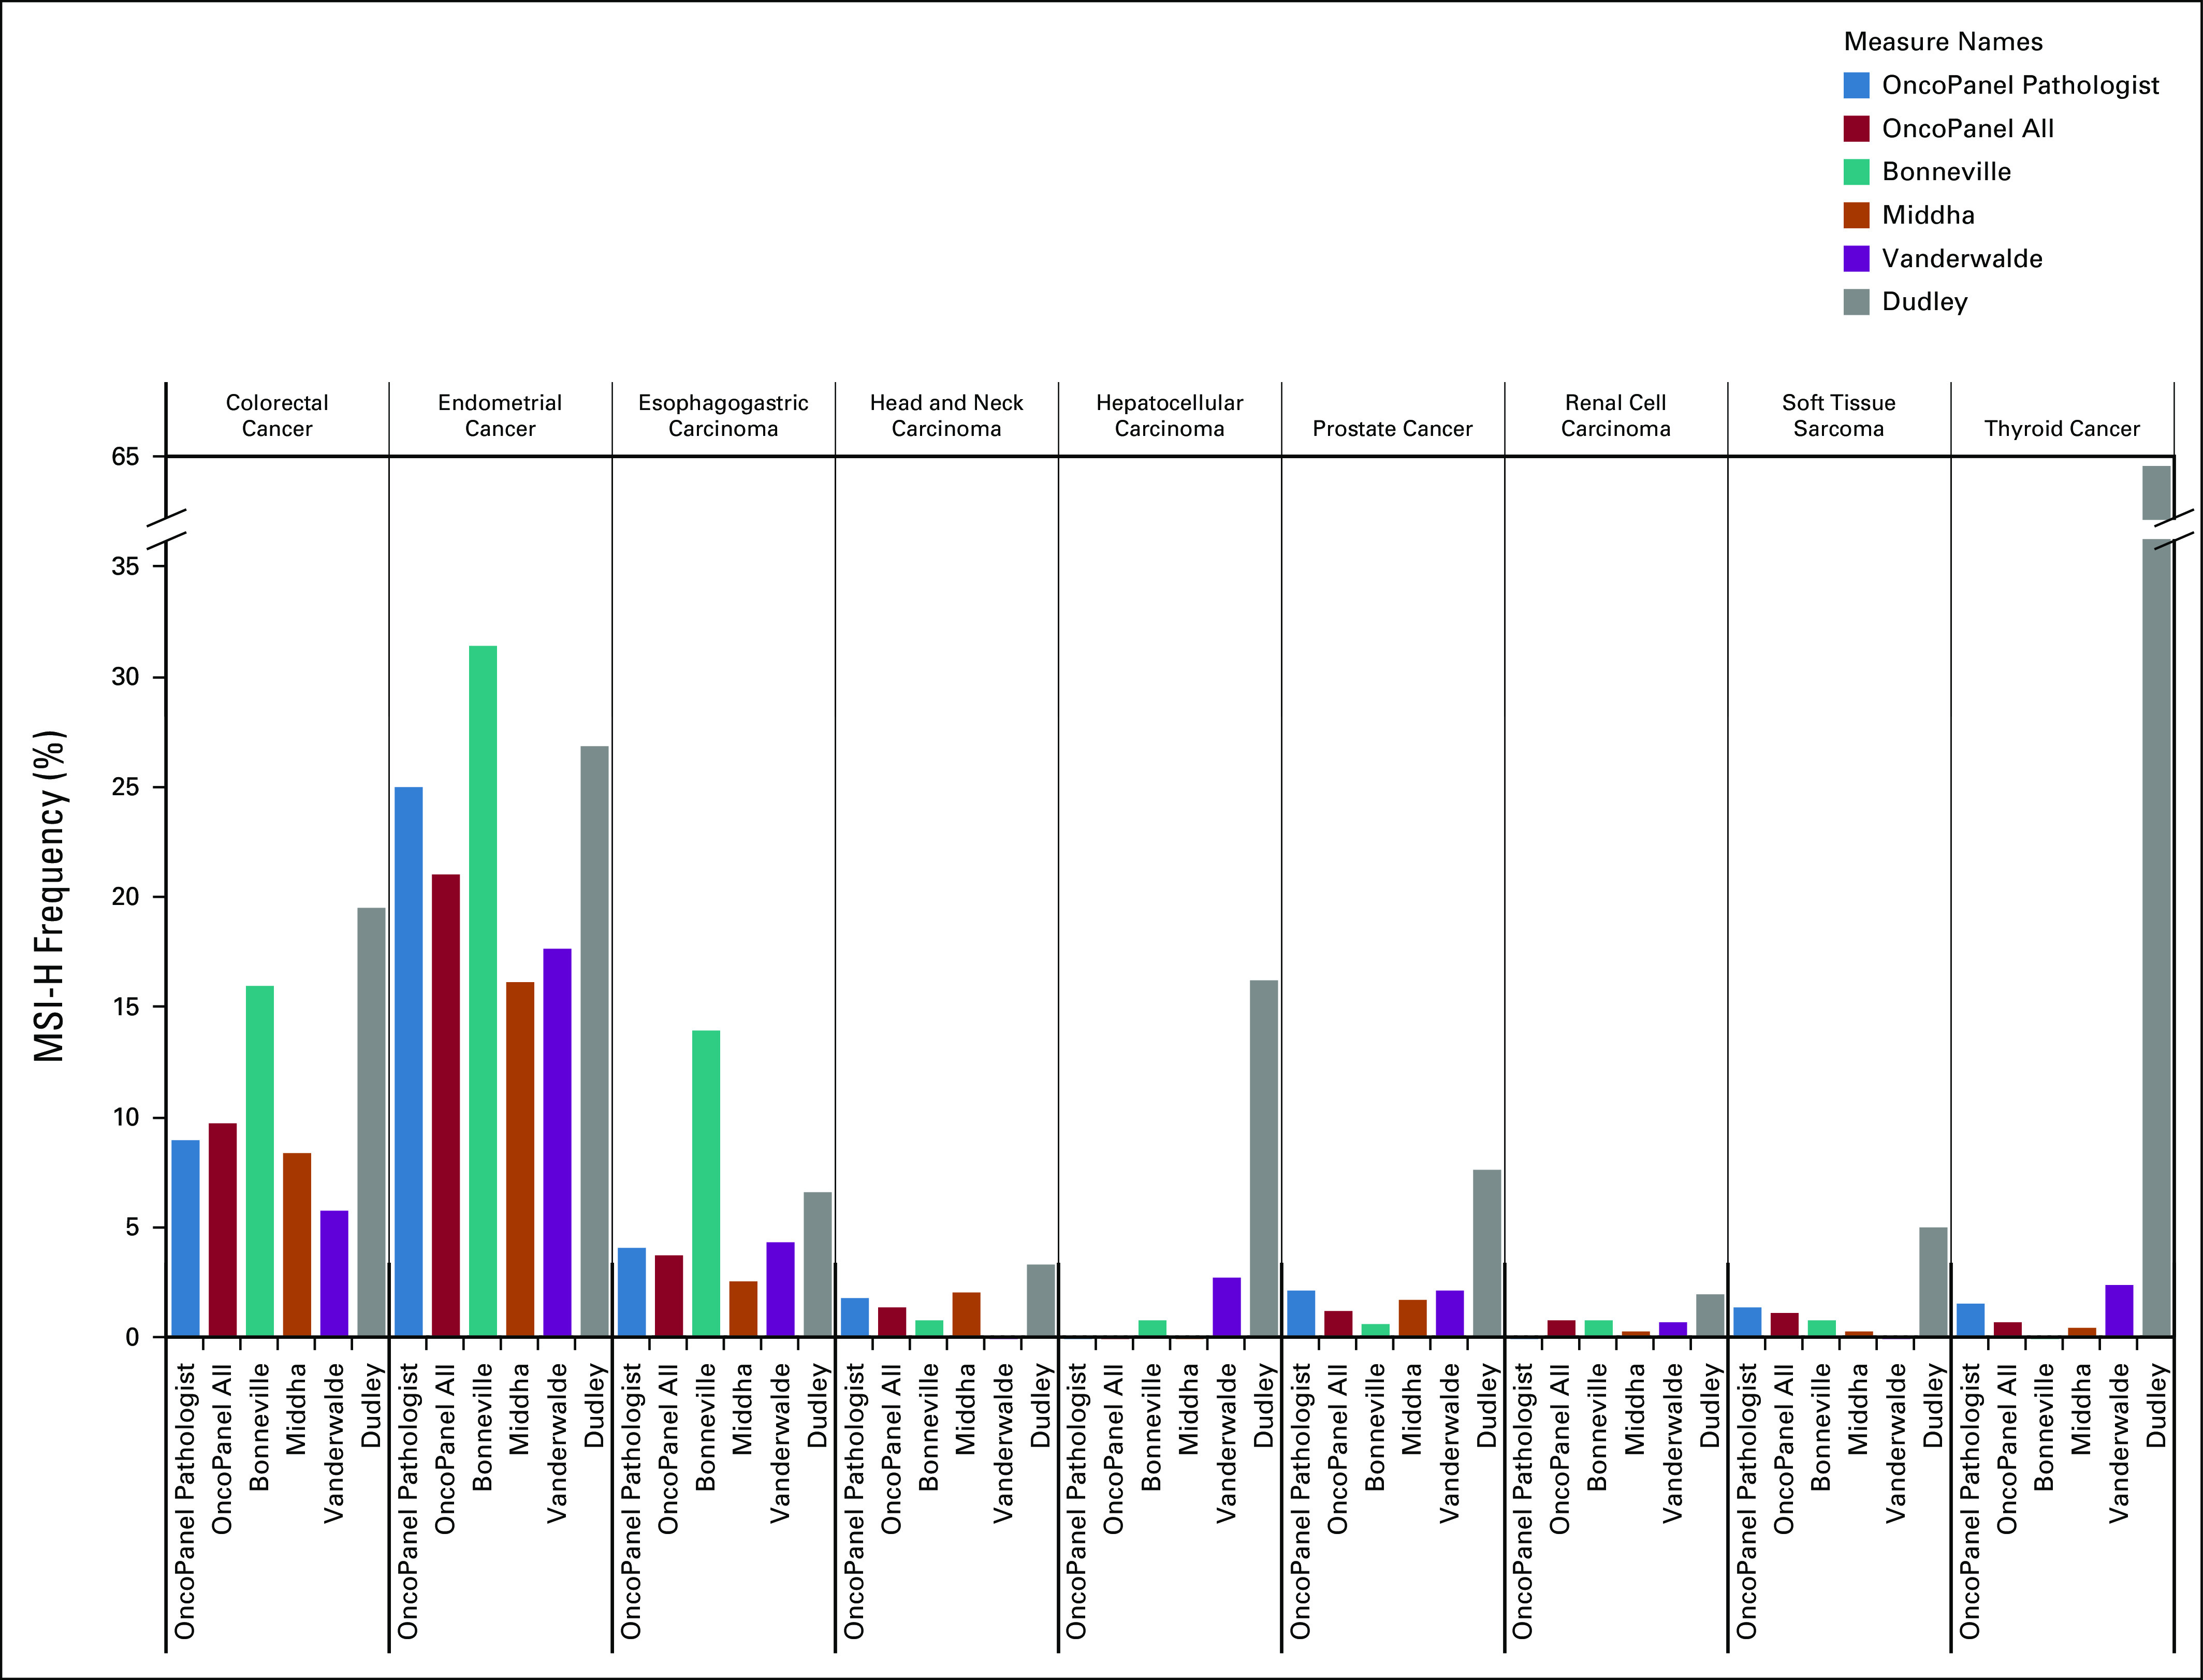2203x1680 pixels.
Task: Click the 'Colorectal Cancer' panel header
Action: [277, 415]
